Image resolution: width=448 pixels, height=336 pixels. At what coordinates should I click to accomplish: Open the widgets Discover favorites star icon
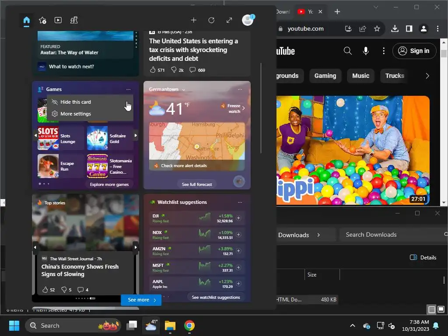coord(42,20)
